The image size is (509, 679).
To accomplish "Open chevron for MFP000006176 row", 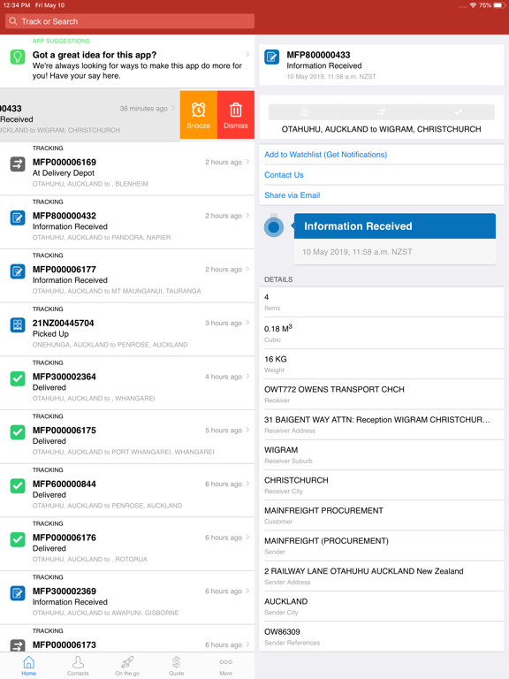I will coord(247,538).
